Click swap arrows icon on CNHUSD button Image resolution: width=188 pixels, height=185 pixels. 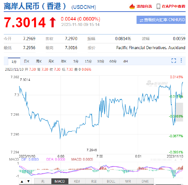142,20
